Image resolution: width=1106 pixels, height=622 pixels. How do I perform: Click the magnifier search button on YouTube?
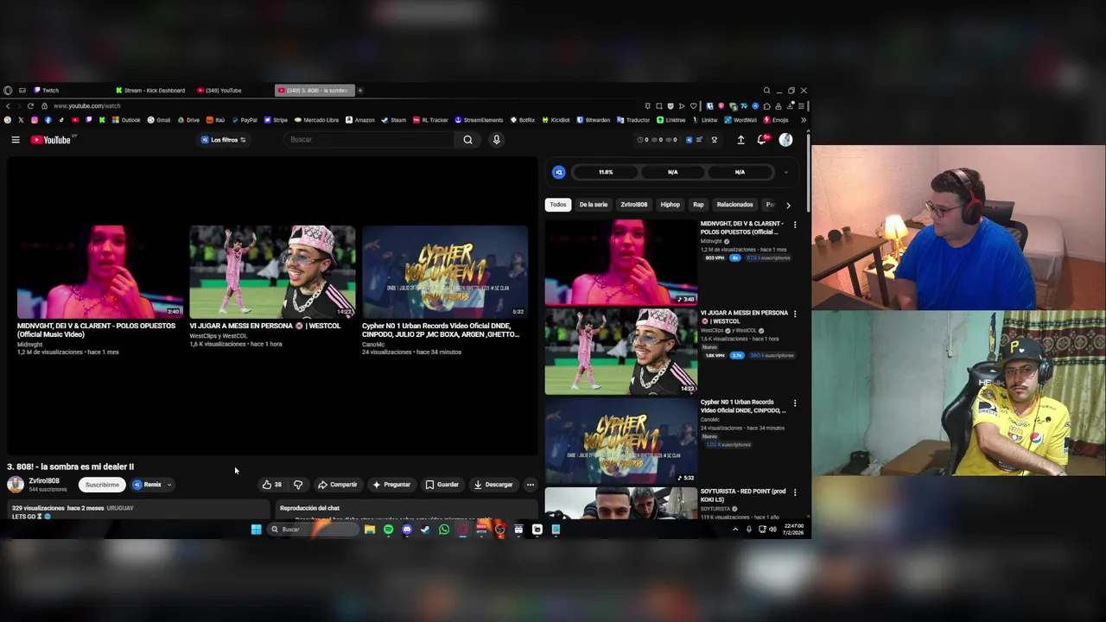coord(467,140)
